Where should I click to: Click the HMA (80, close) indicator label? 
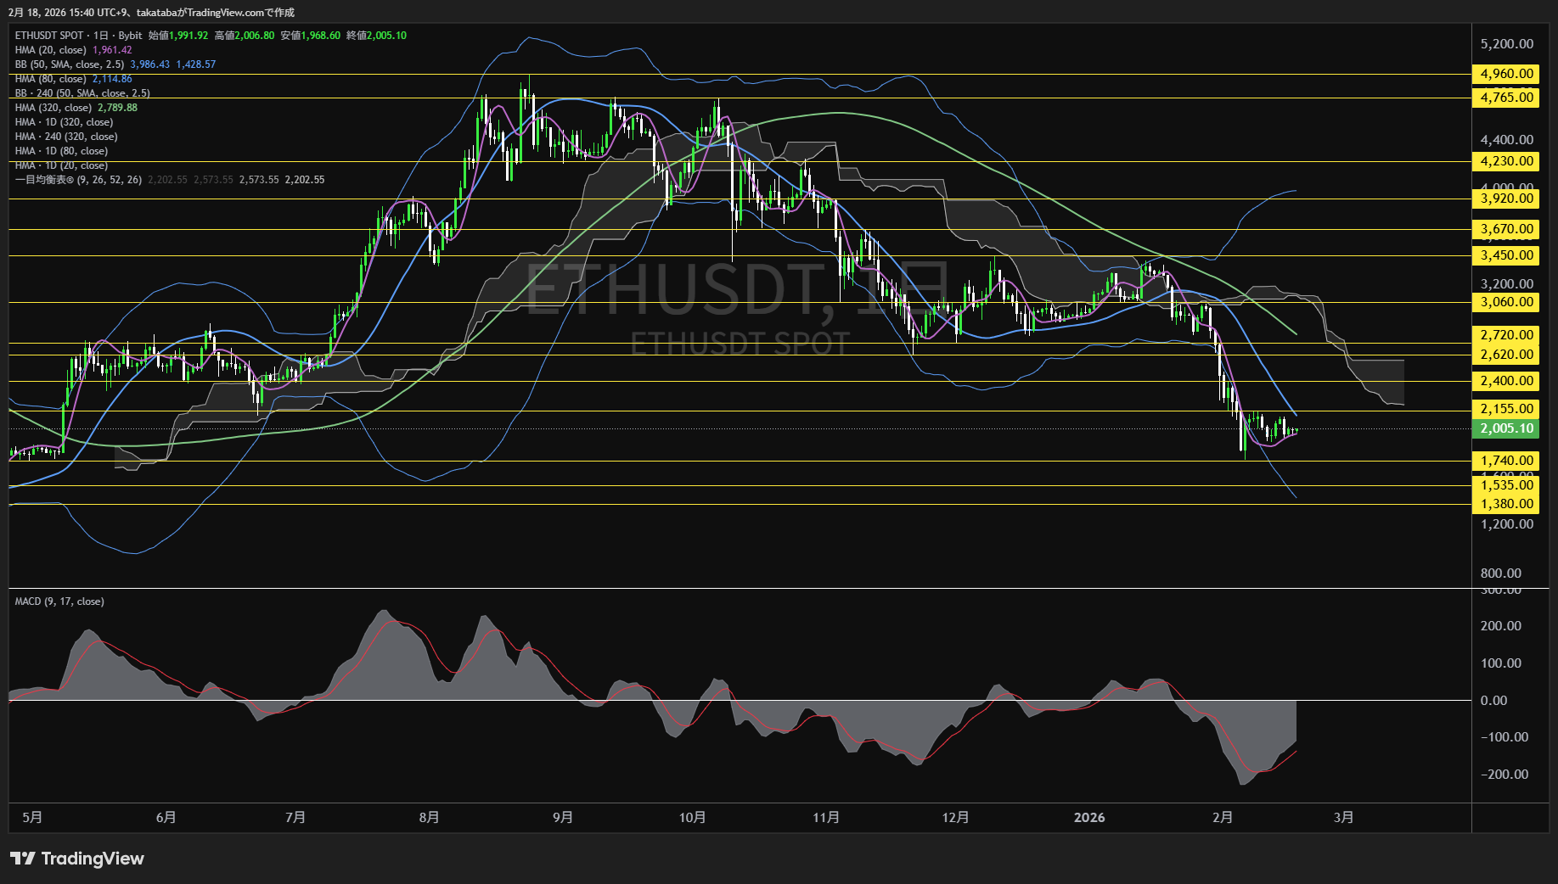[x=51, y=79]
